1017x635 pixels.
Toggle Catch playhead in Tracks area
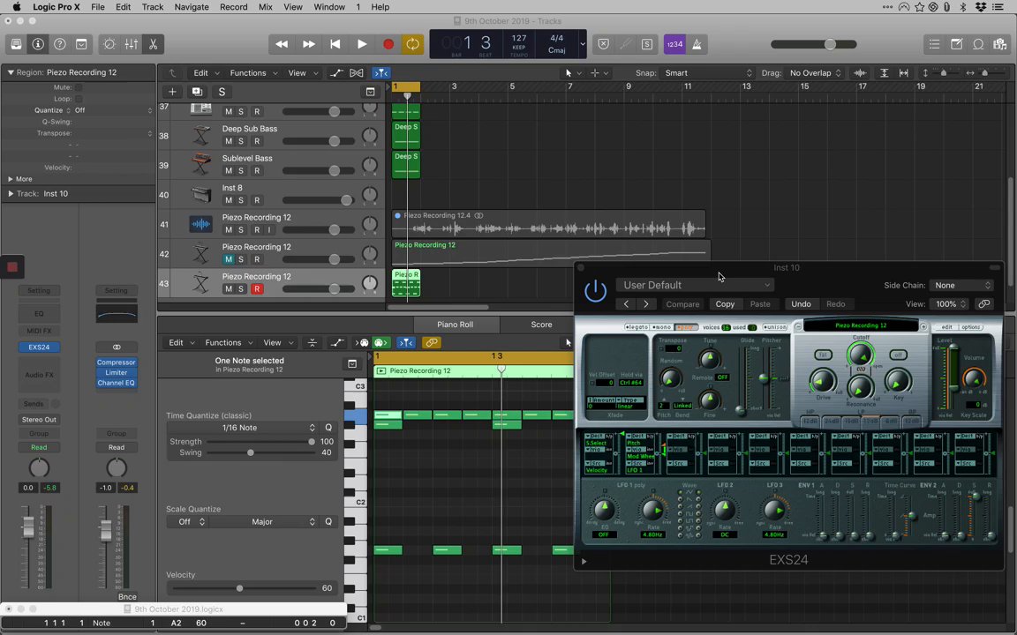point(381,72)
